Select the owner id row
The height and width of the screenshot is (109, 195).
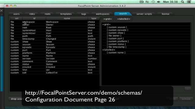55,25
